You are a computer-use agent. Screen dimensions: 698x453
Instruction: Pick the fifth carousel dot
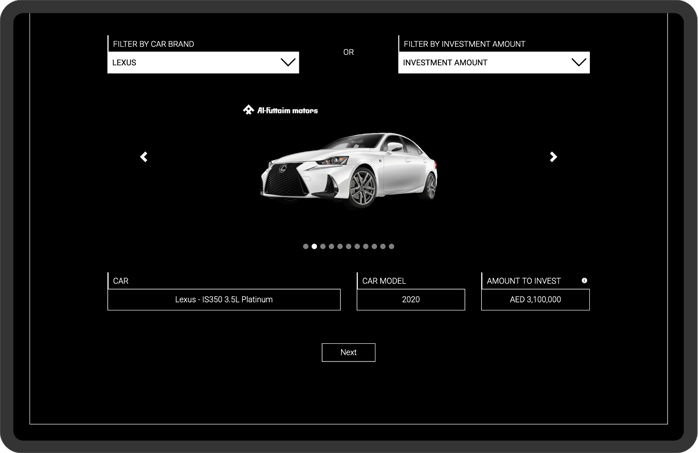pyautogui.click(x=340, y=247)
